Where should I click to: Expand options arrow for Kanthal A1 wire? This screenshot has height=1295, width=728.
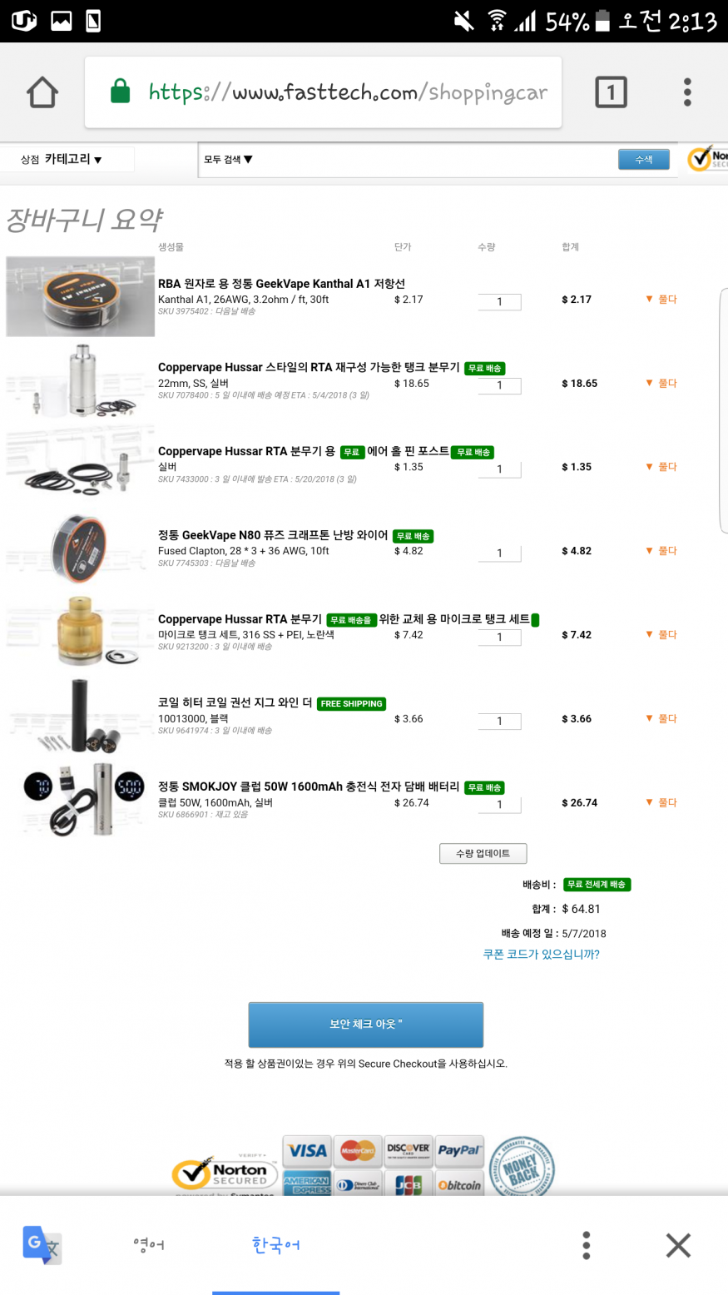click(x=661, y=300)
